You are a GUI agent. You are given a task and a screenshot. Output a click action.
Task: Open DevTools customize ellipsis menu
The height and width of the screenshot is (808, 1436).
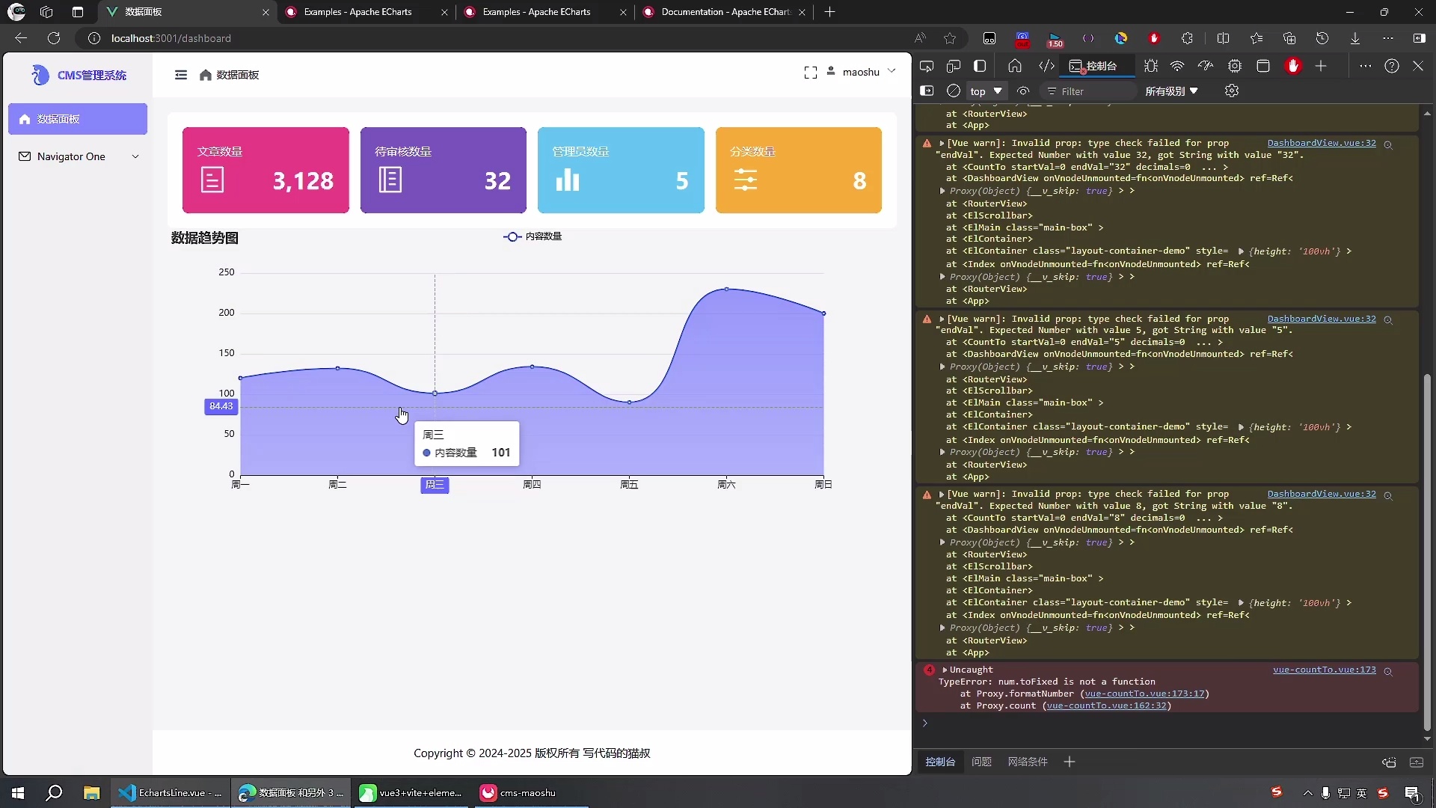tap(1366, 66)
